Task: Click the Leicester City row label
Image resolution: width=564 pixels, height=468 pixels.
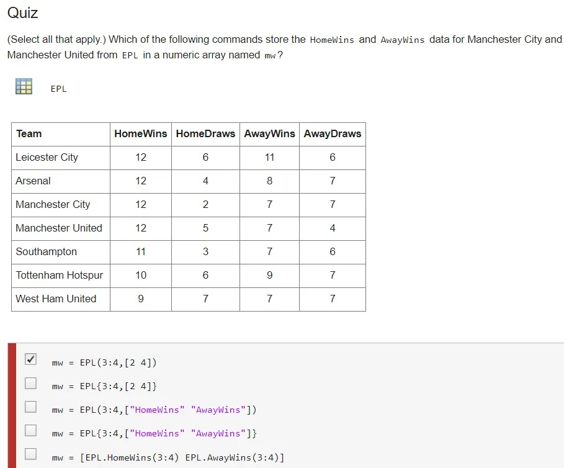Action: pos(47,157)
